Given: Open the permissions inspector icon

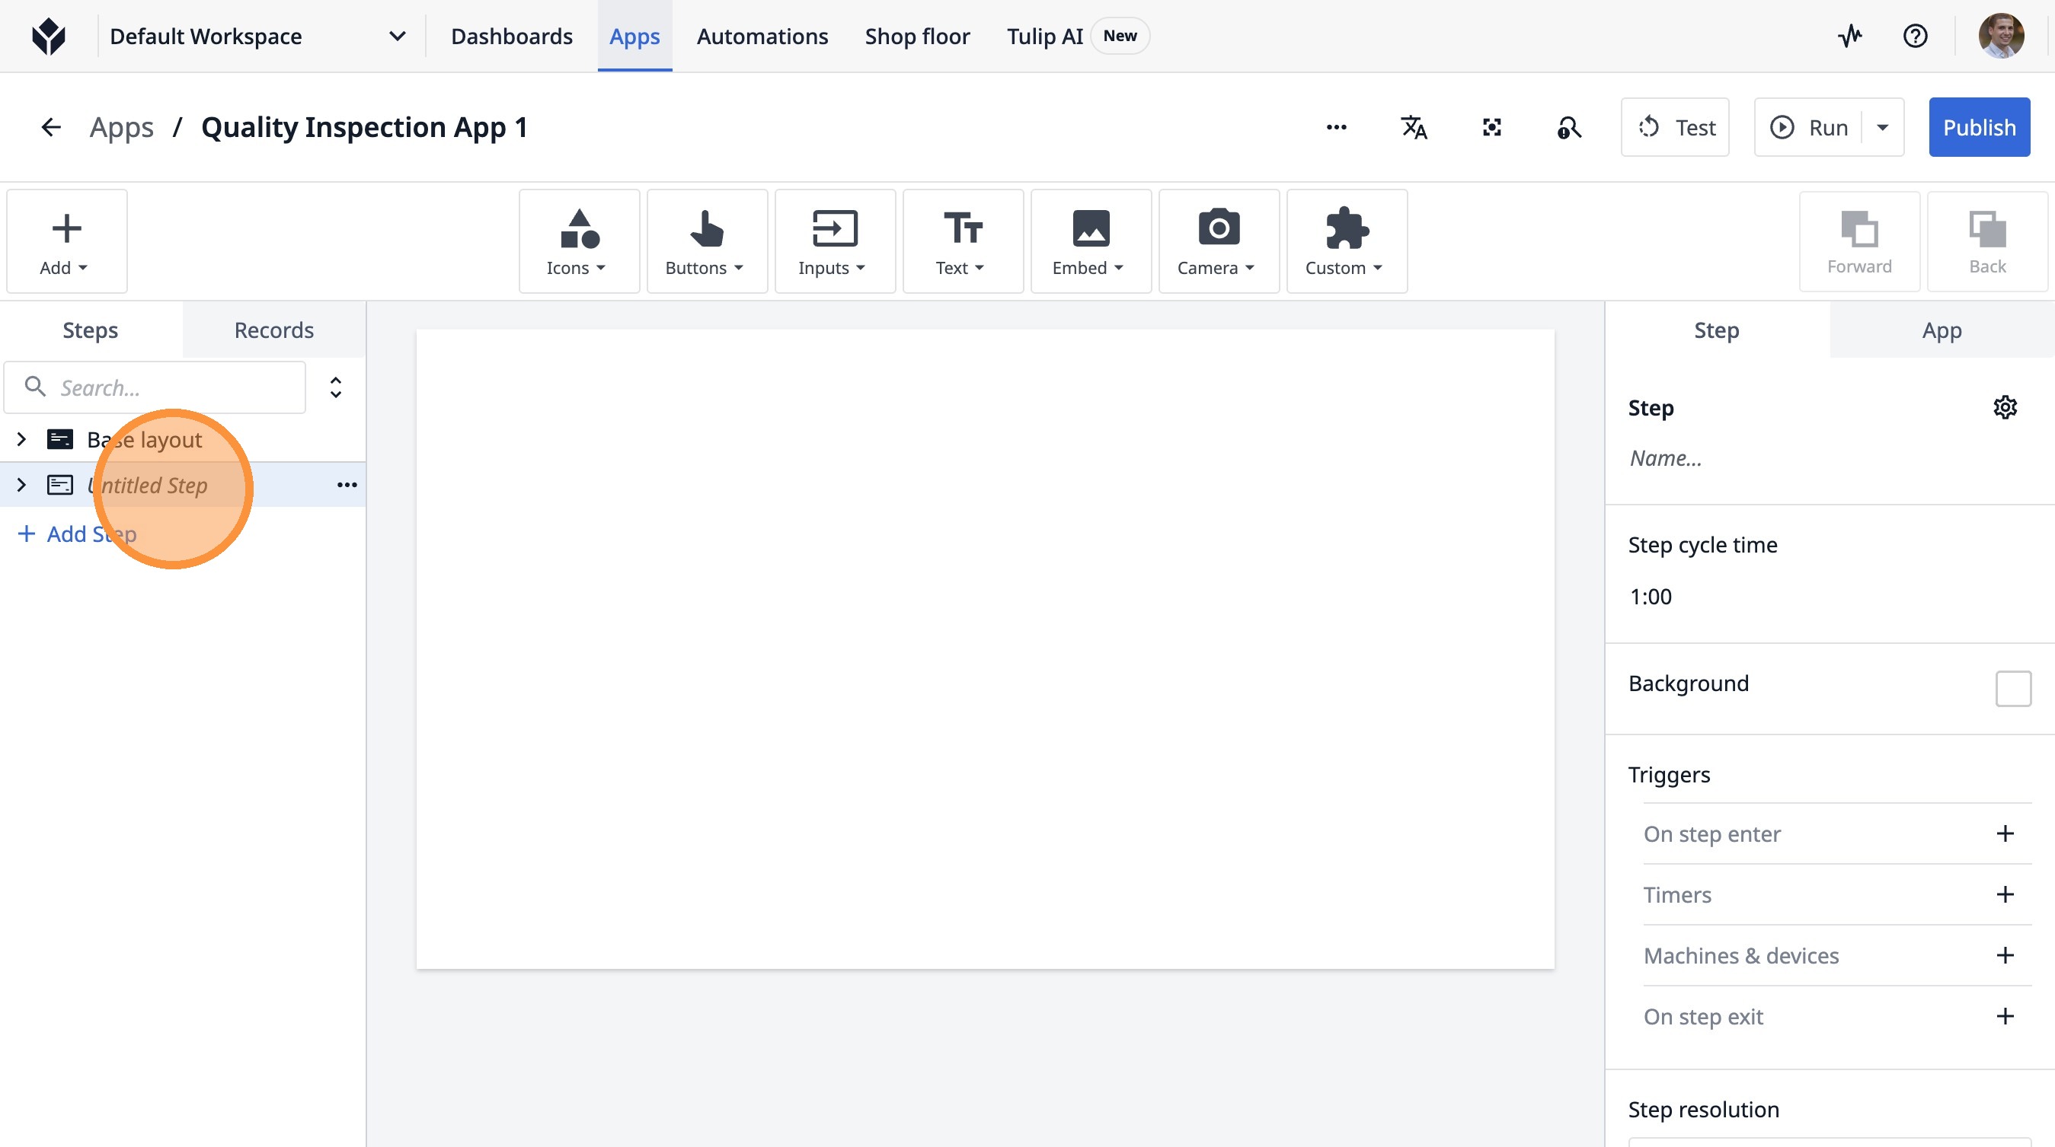Looking at the screenshot, I should 1568,128.
